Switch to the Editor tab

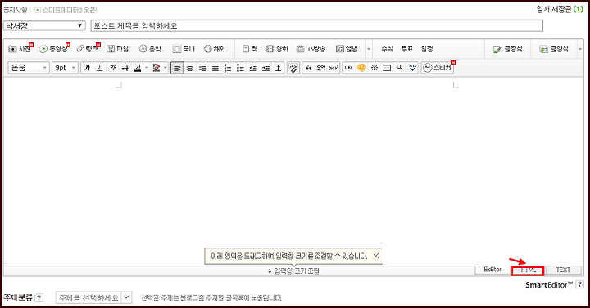[x=492, y=270]
